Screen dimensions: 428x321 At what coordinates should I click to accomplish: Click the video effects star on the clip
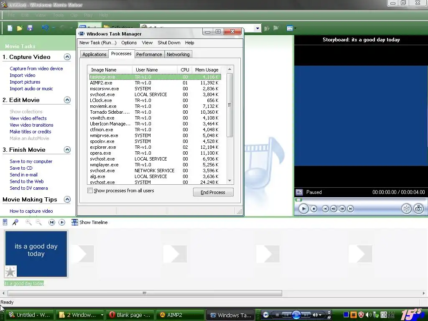click(10, 271)
